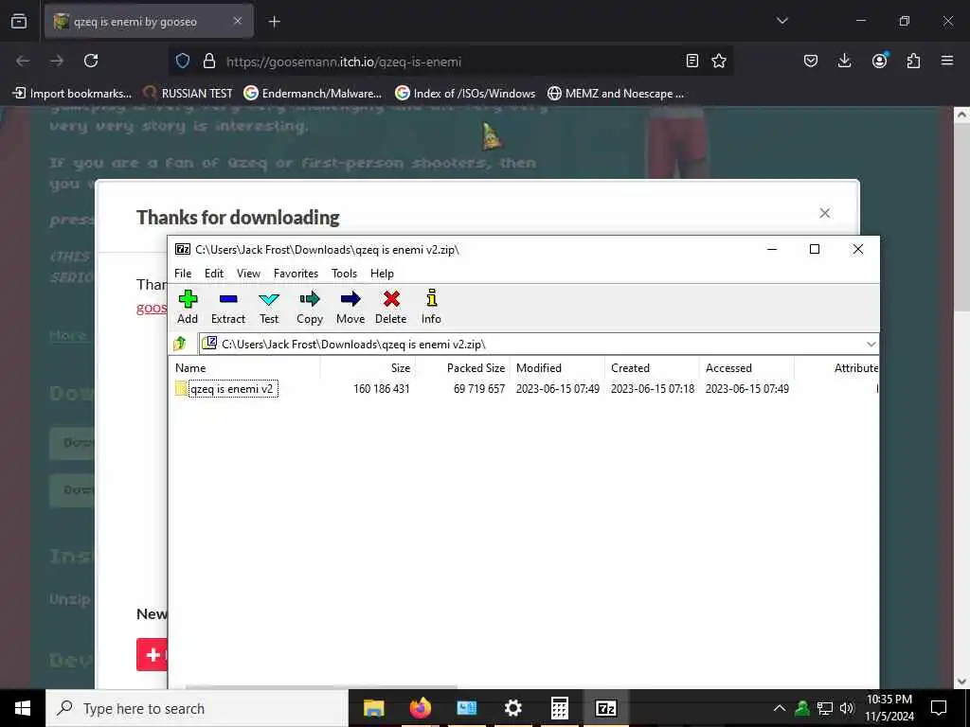Screen dimensions: 970x727
Task: Open the View menu
Action: tap(249, 274)
